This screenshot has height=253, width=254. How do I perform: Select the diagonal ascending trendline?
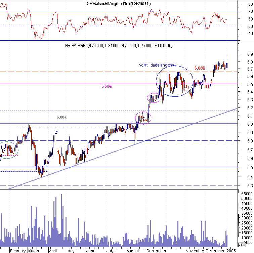(123, 149)
